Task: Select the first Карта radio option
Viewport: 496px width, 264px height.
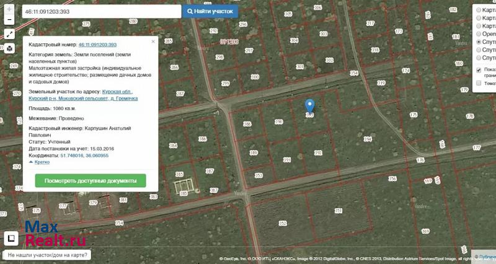Action: point(479,10)
